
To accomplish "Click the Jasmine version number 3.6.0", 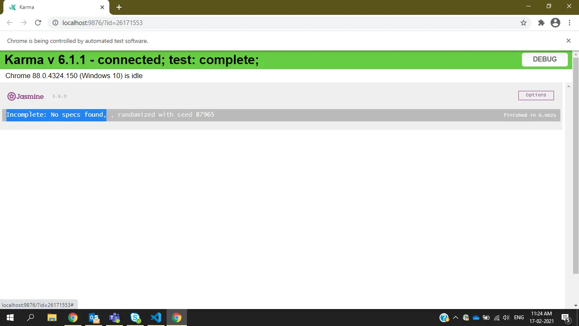I will pos(59,96).
